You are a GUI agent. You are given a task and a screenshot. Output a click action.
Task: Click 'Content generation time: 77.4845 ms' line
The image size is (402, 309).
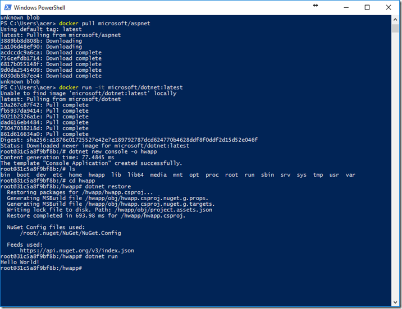[57, 158]
